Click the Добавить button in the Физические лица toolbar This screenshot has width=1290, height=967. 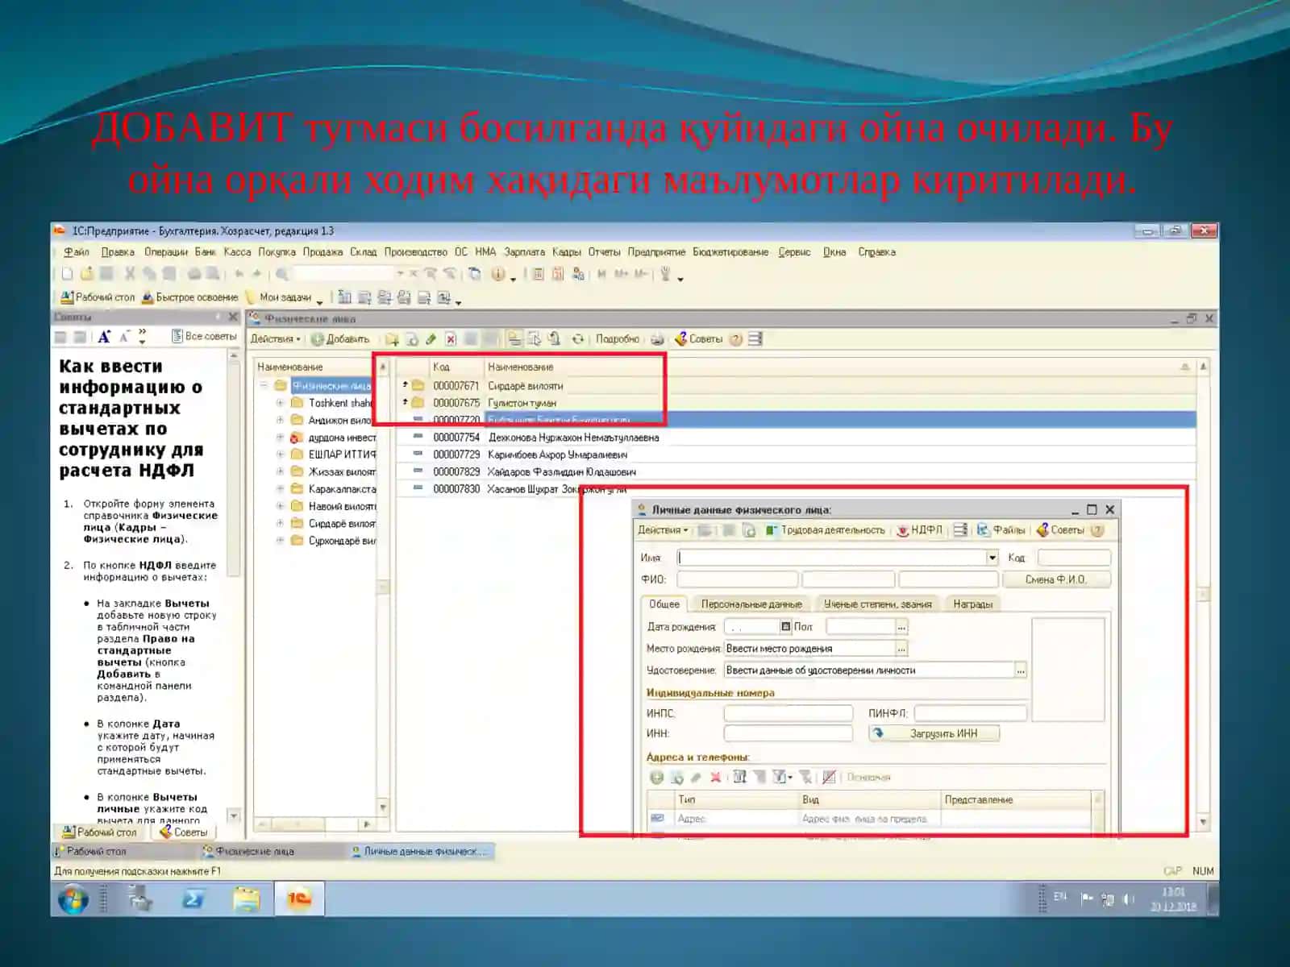coord(340,339)
